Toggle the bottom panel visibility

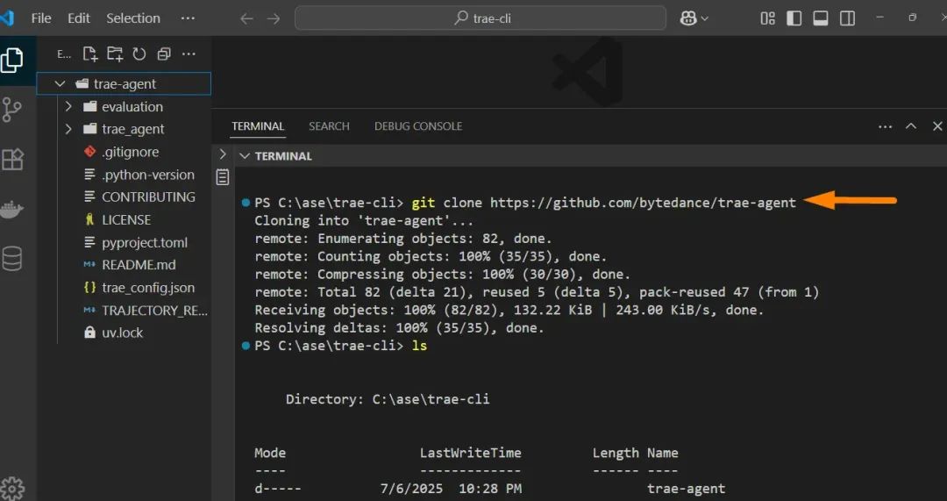tap(821, 18)
